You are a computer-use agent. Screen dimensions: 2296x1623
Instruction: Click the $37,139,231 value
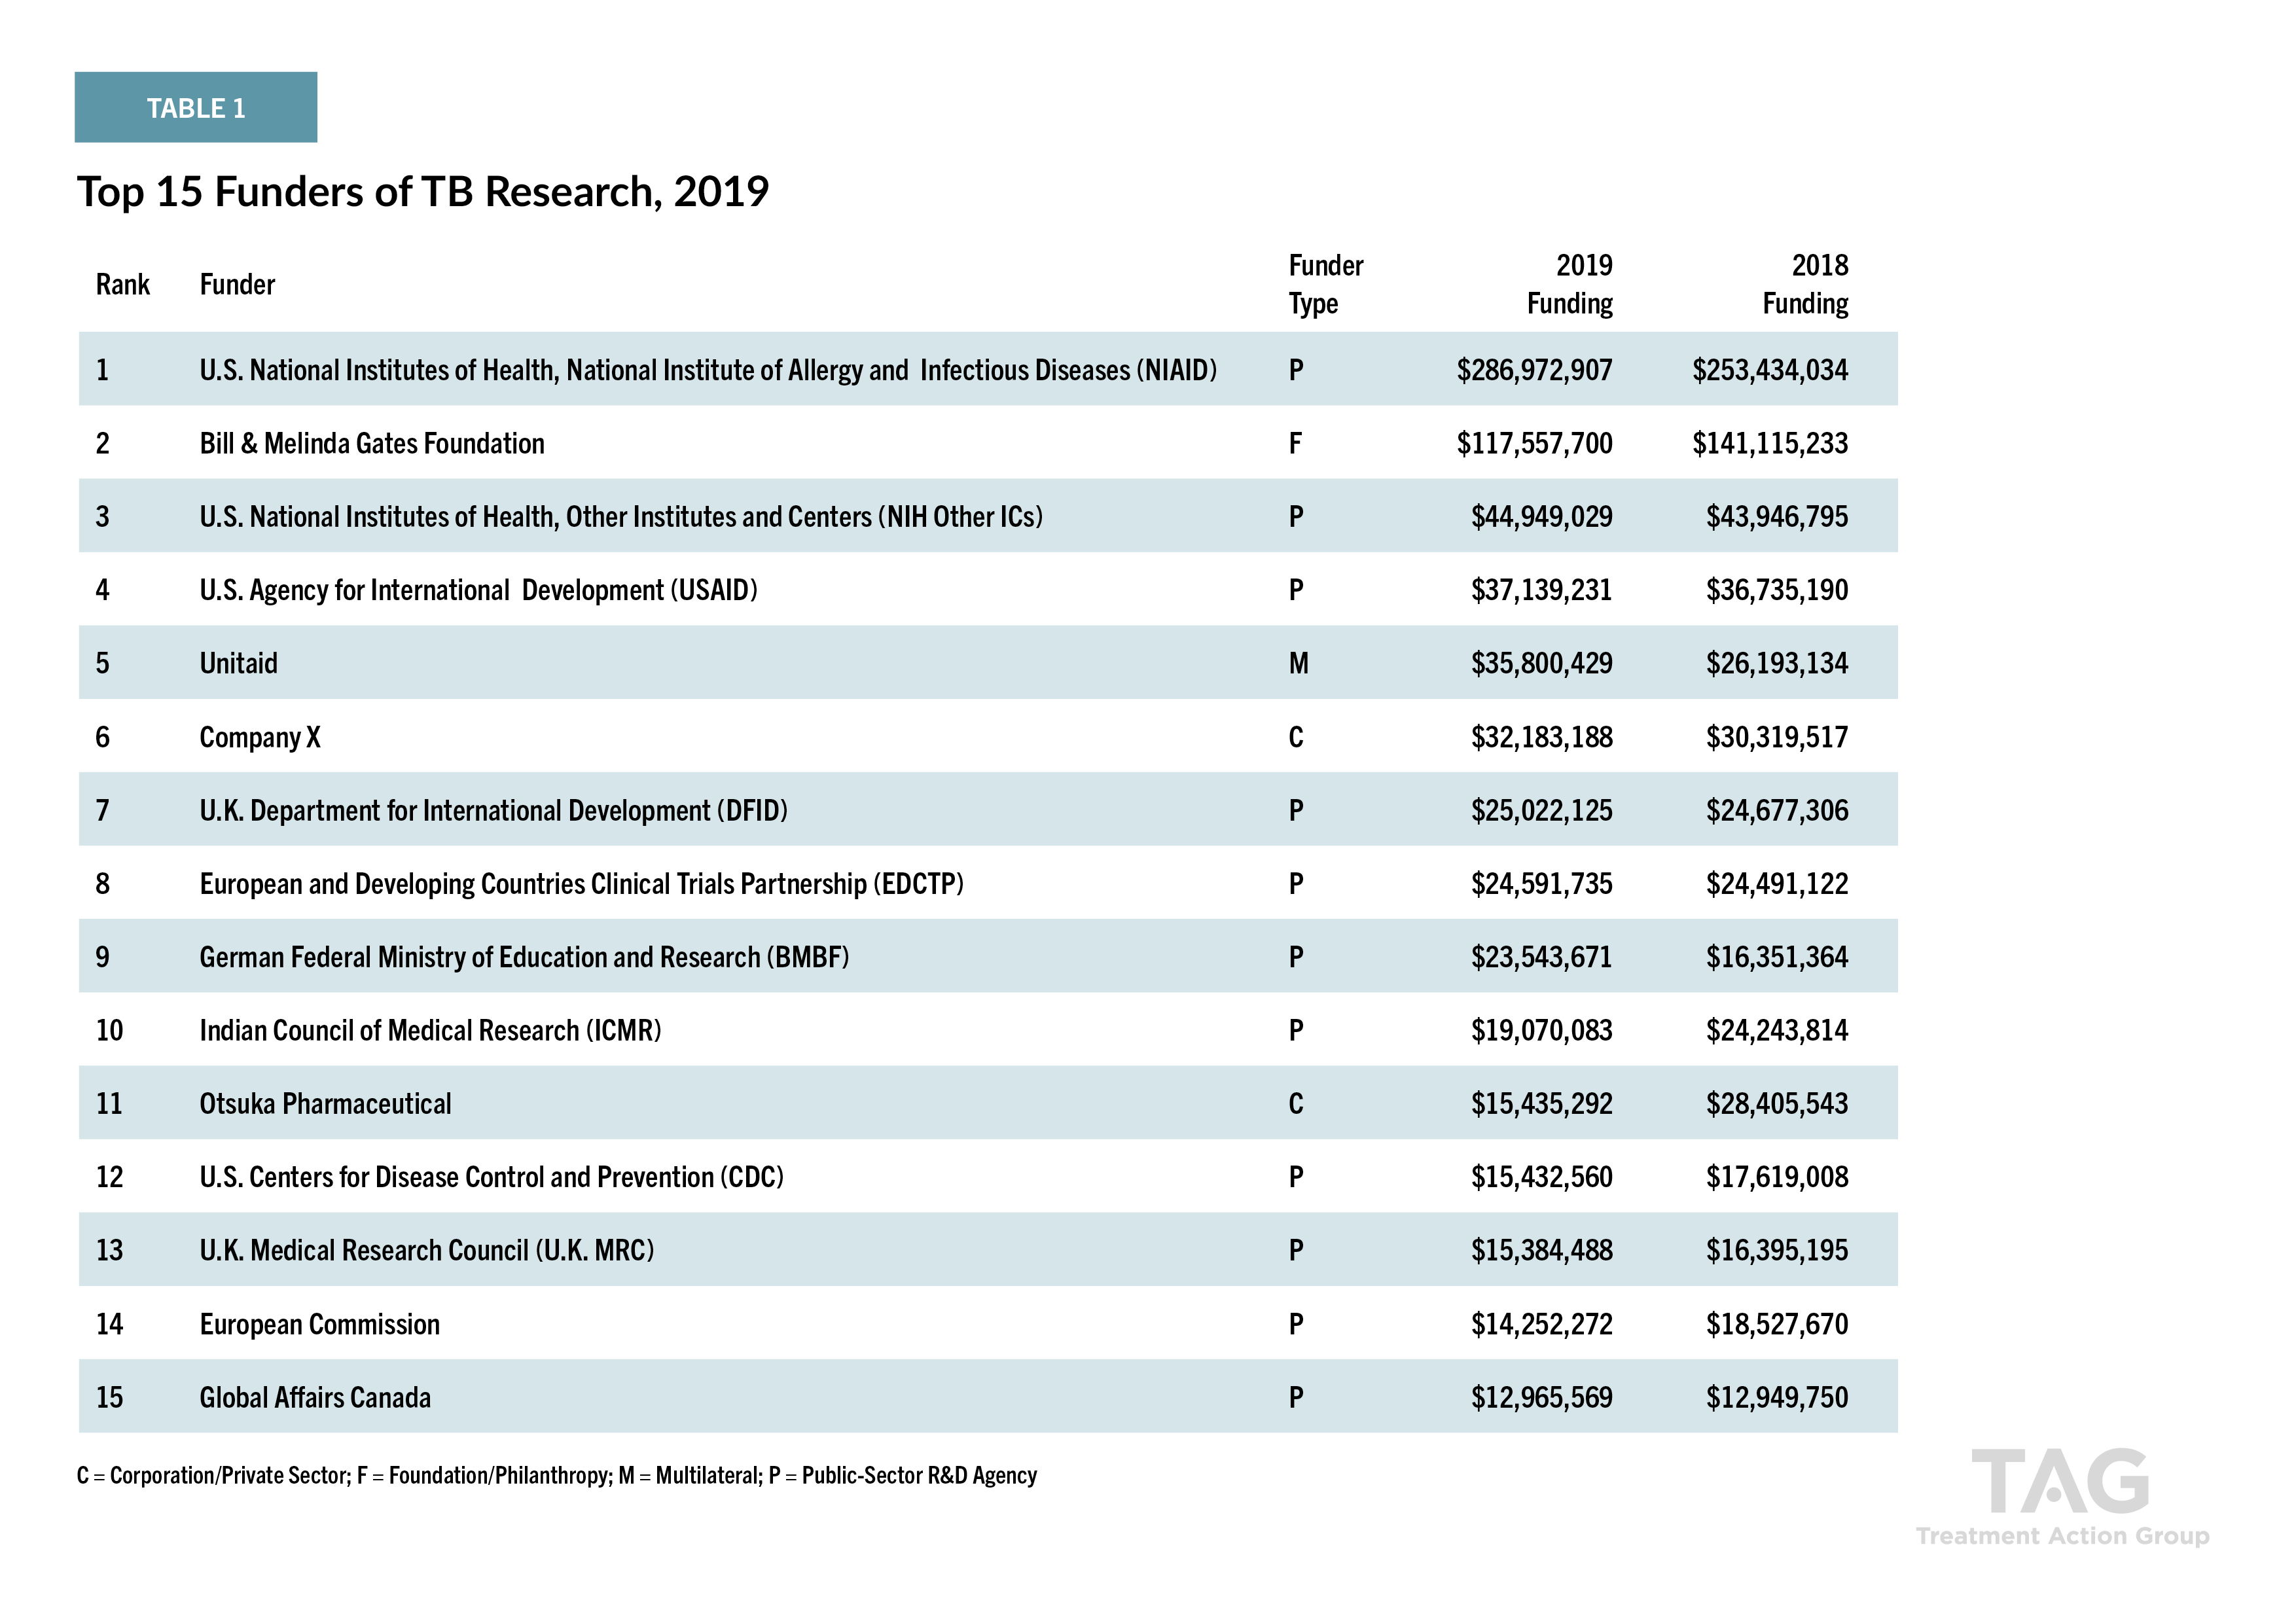[1541, 590]
